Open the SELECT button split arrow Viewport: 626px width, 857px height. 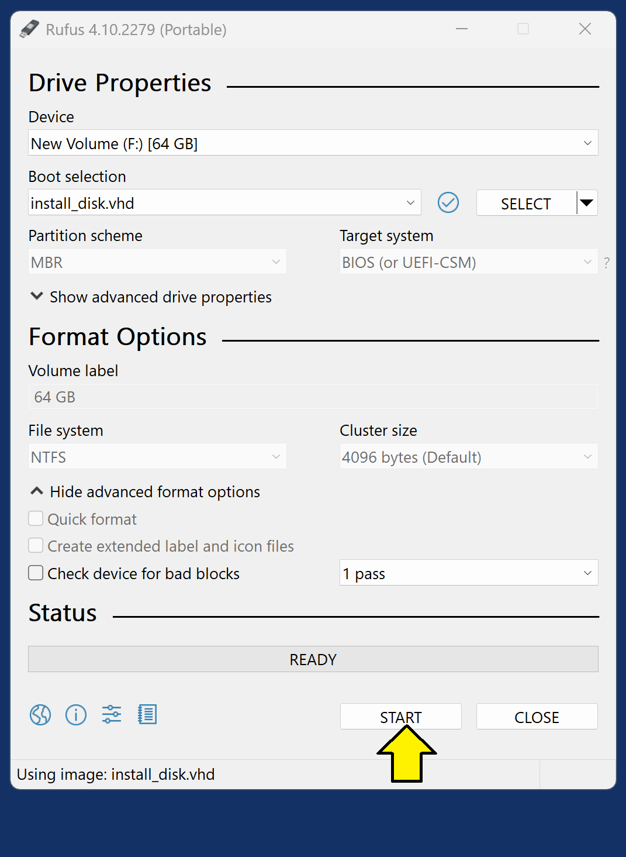coord(587,203)
